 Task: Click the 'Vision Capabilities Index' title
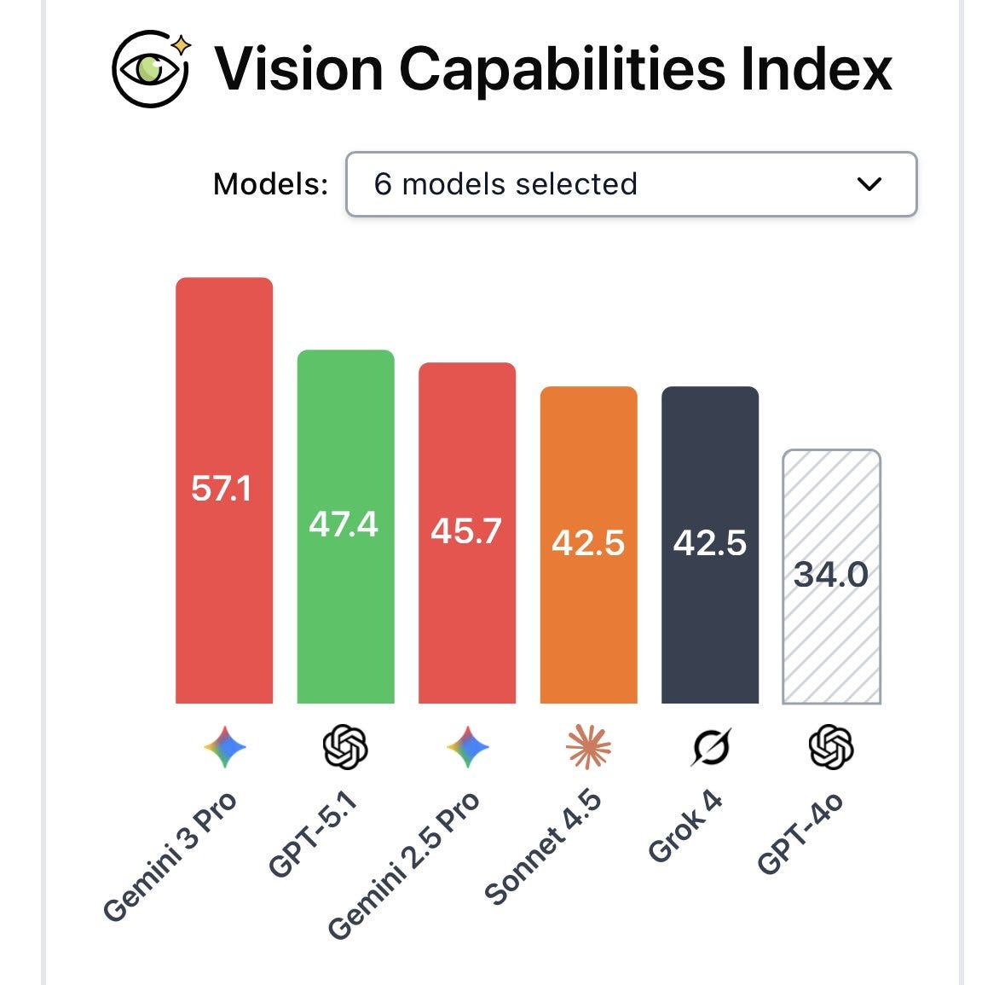(x=552, y=68)
